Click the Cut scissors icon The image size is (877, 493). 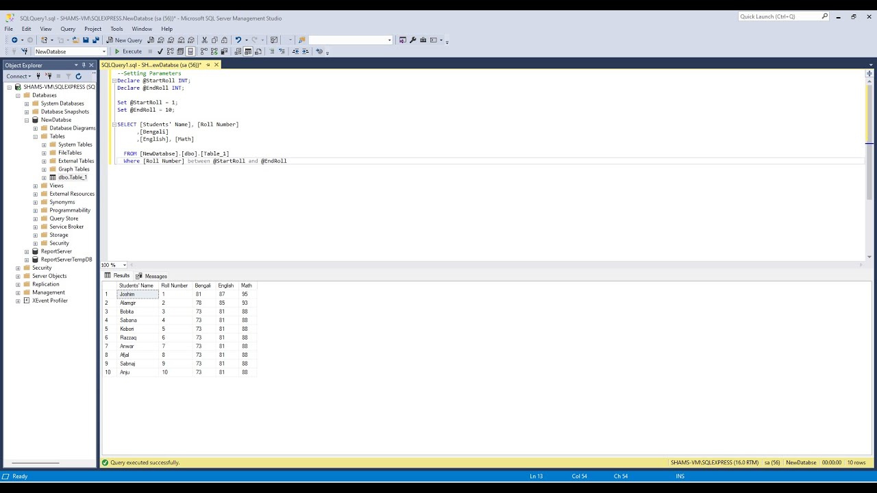pyautogui.click(x=204, y=40)
